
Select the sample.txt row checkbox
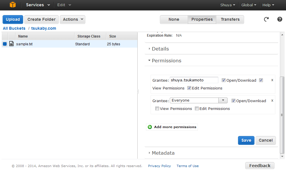[x=5, y=44]
